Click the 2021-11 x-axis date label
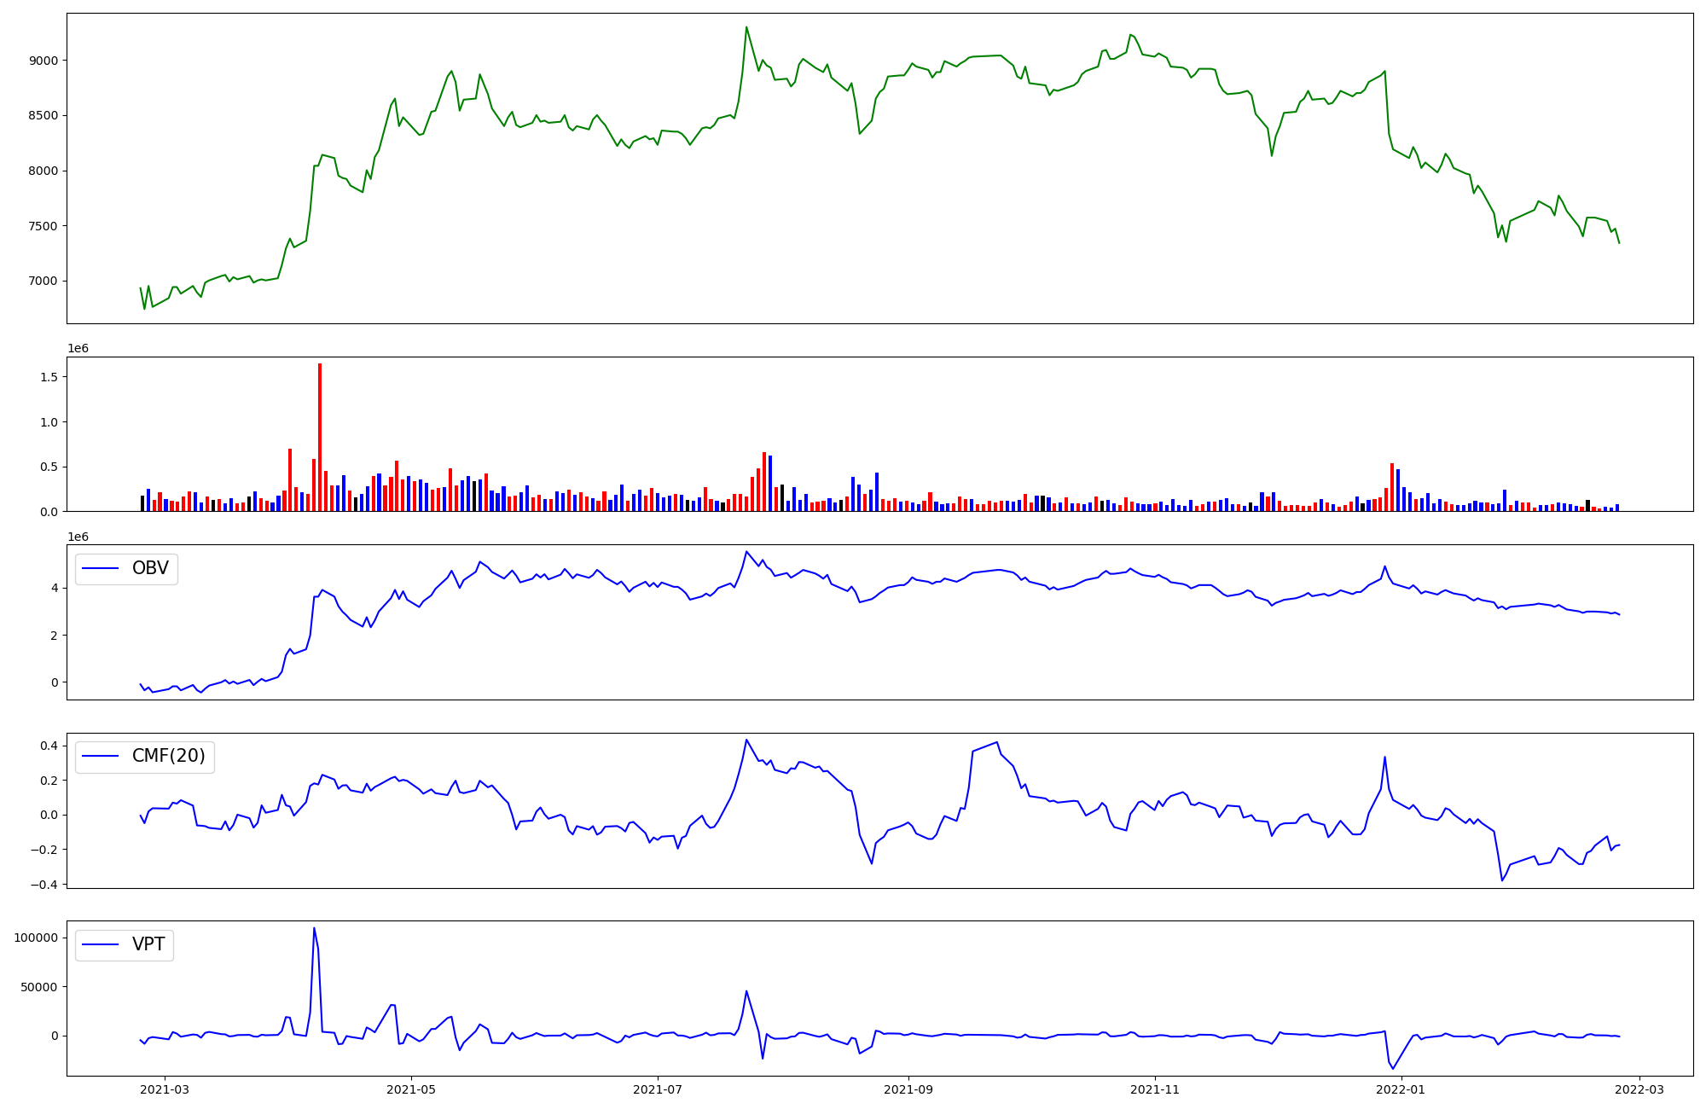This screenshot has width=1706, height=1109. (x=1155, y=1089)
